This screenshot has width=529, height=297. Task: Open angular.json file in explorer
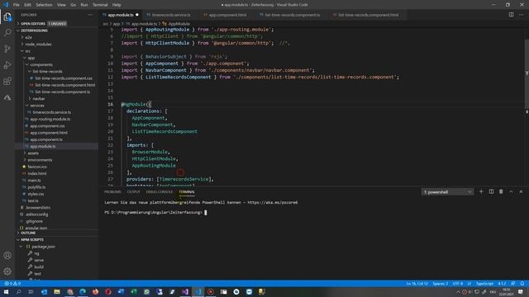point(36,228)
